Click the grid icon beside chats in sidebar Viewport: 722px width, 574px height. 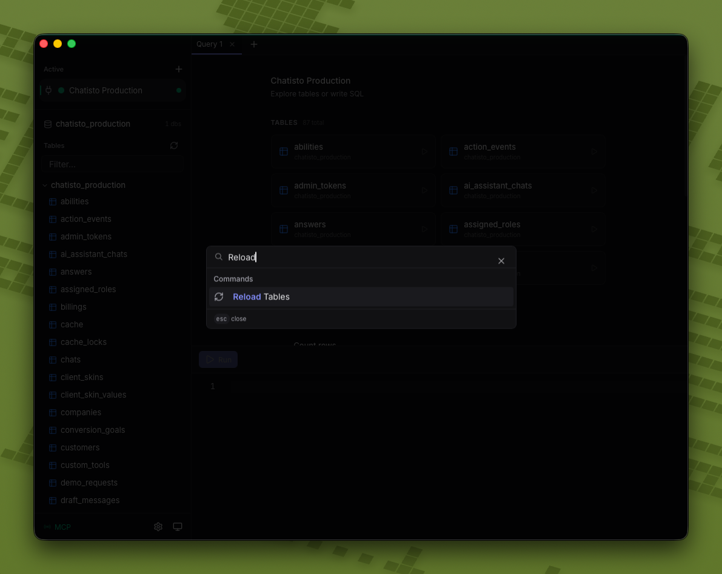click(53, 360)
